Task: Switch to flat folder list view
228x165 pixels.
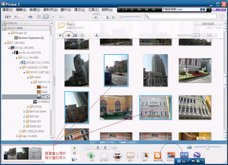Action: click(39, 16)
